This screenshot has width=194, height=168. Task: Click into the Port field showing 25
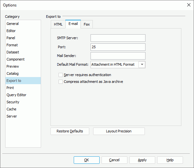click(118, 47)
